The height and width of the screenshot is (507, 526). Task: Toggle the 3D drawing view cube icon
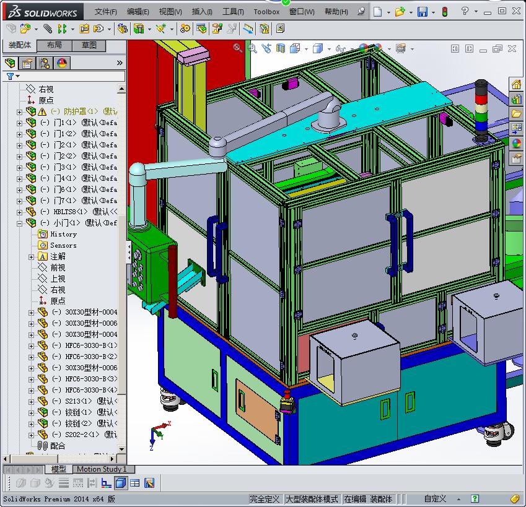[x=120, y=483]
